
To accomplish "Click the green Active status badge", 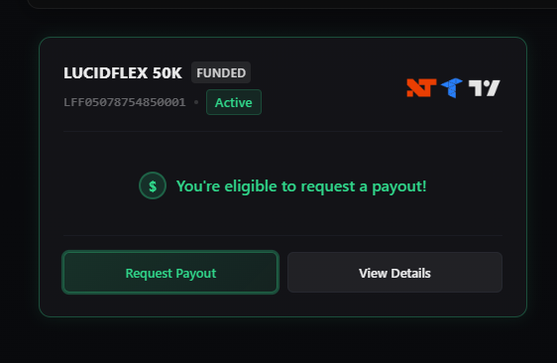I will [x=234, y=102].
